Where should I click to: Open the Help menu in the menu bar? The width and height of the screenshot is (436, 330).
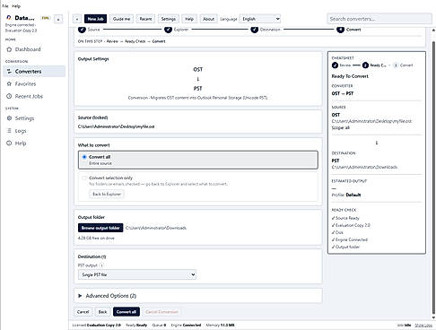click(x=16, y=6)
